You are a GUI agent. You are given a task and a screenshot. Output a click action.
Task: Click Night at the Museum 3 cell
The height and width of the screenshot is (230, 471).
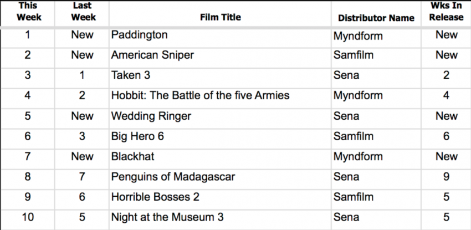167,217
